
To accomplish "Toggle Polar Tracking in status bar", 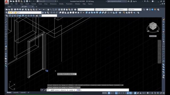I will pyautogui.click(x=119, y=93).
